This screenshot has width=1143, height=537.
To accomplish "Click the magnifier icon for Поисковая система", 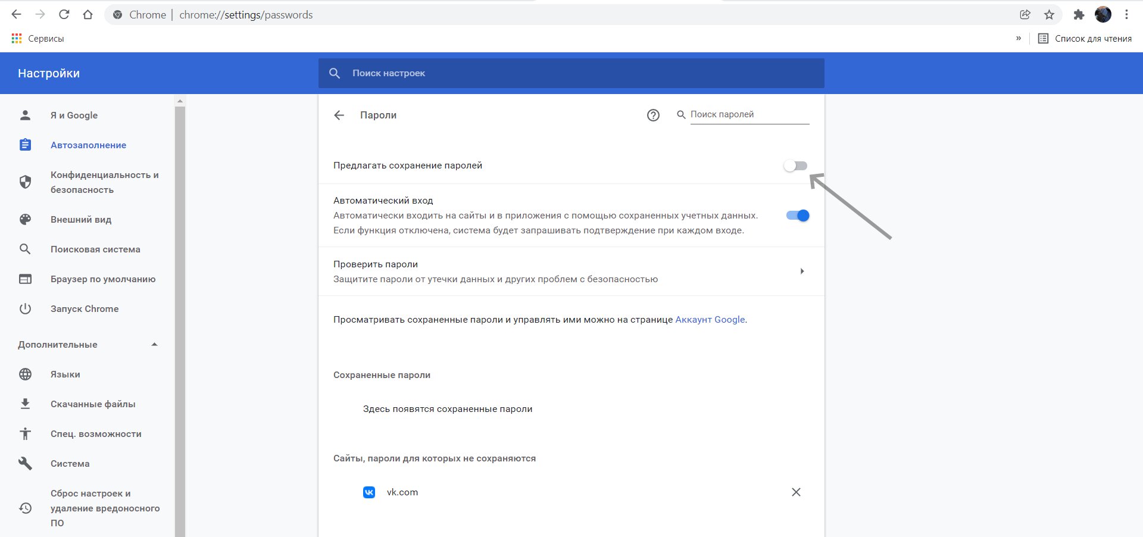I will (x=25, y=249).
